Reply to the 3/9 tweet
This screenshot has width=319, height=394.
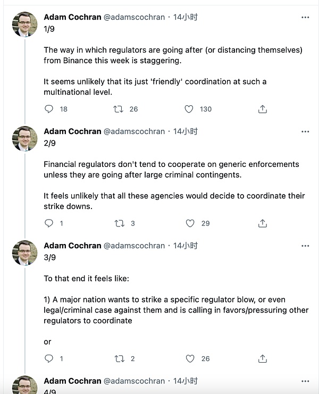point(49,359)
